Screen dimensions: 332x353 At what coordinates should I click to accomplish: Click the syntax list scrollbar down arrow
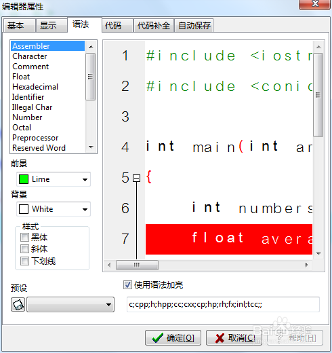91,147
